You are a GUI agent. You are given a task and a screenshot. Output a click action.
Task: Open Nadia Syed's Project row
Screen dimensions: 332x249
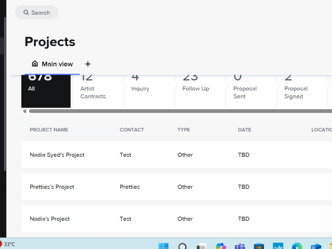point(177,155)
